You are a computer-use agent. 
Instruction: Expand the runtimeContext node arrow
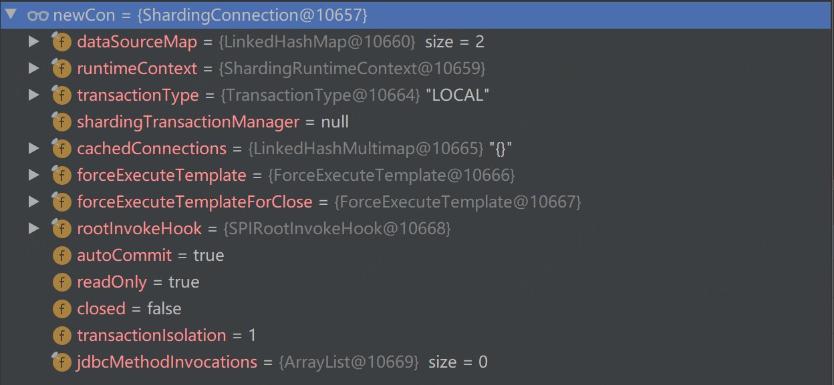click(x=33, y=69)
